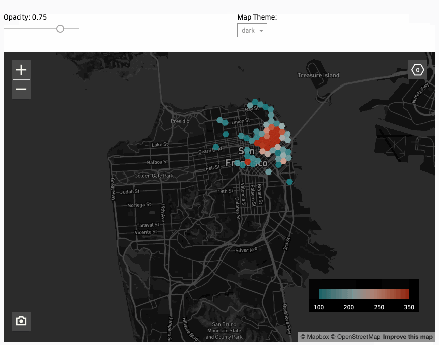The image size is (439, 345).
Task: Select the bright red hexagon on San Francisco label
Action: click(248, 162)
